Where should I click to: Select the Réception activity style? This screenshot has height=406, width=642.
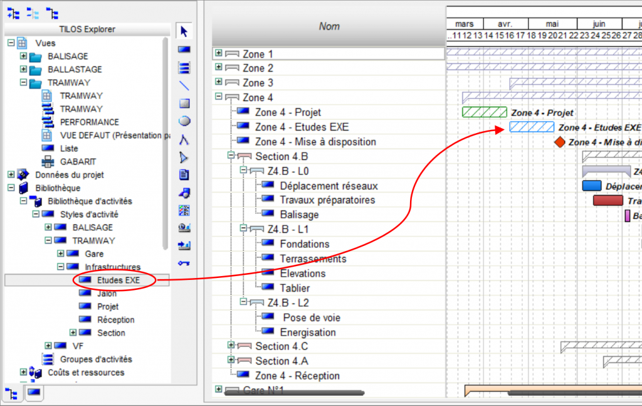115,319
